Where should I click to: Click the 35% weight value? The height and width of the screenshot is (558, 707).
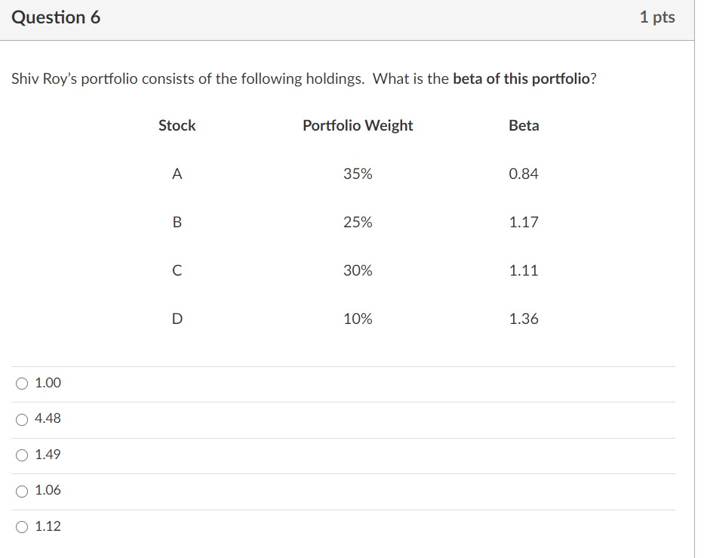[357, 174]
